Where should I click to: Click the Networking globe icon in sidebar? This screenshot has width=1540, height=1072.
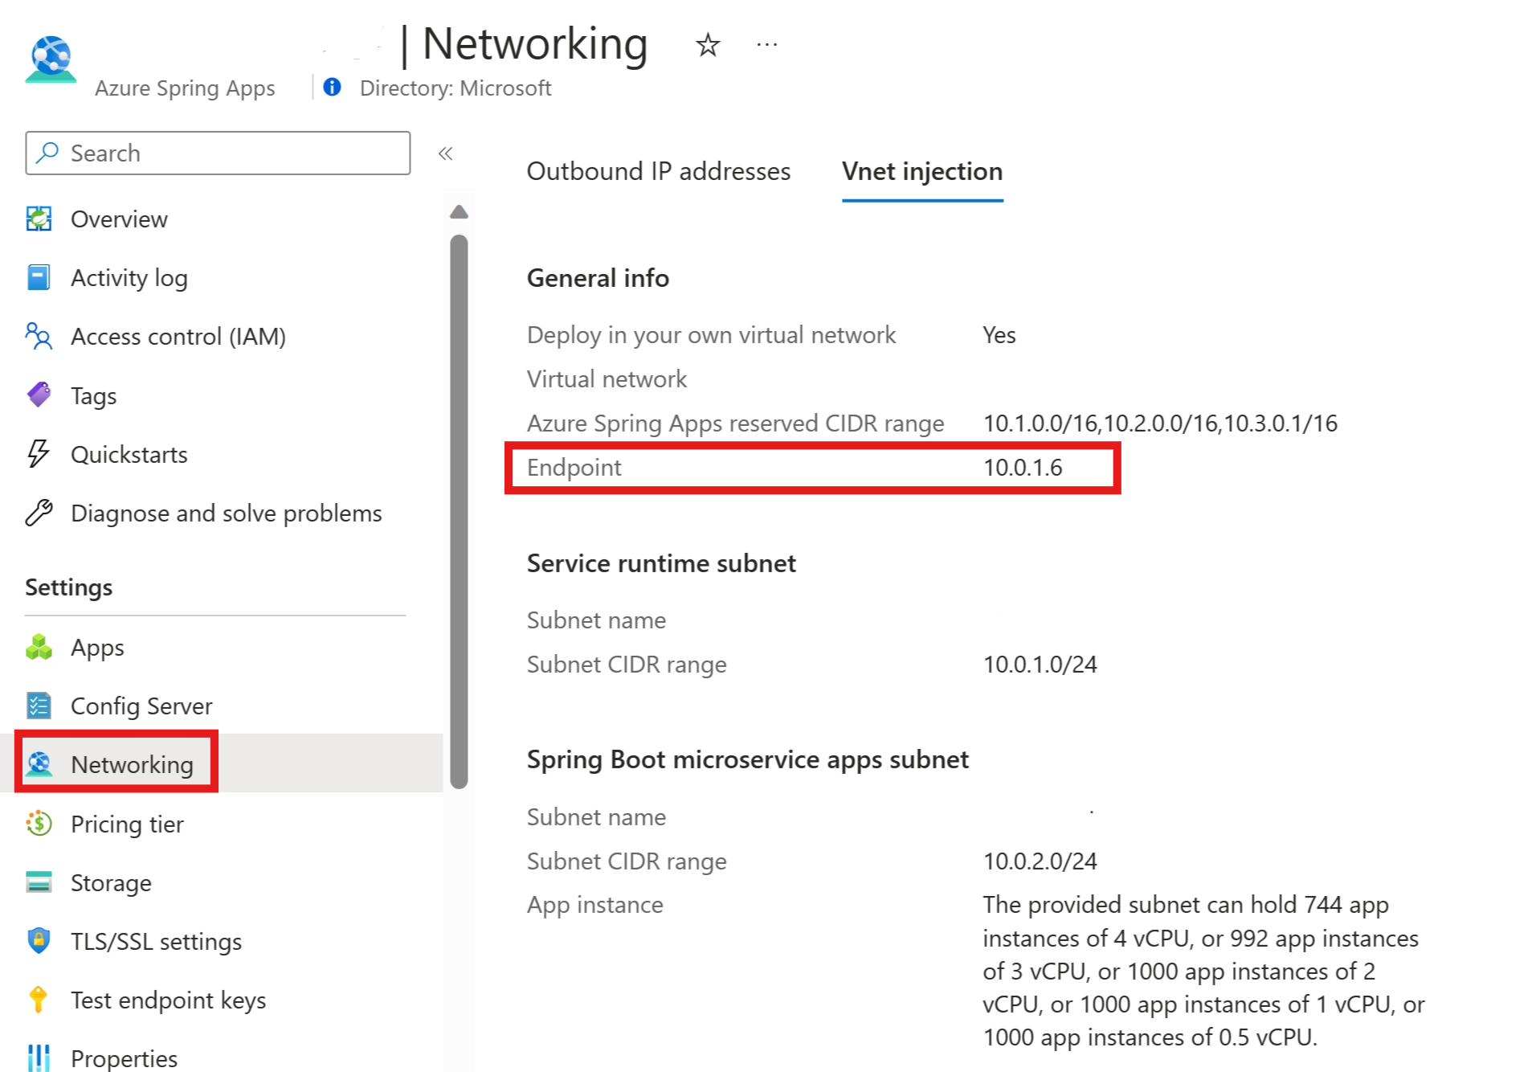coord(39,764)
